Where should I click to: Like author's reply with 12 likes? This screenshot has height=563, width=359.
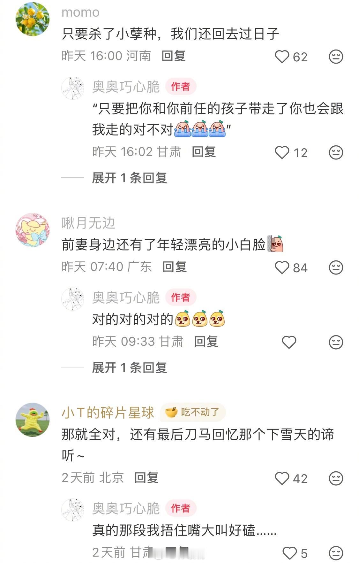point(282,152)
